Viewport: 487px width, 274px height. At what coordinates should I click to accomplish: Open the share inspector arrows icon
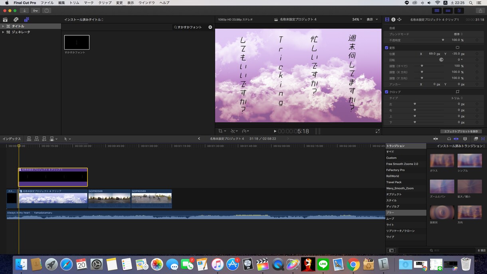pos(400,19)
